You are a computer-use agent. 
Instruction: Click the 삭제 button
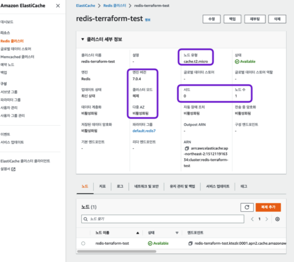[277, 19]
